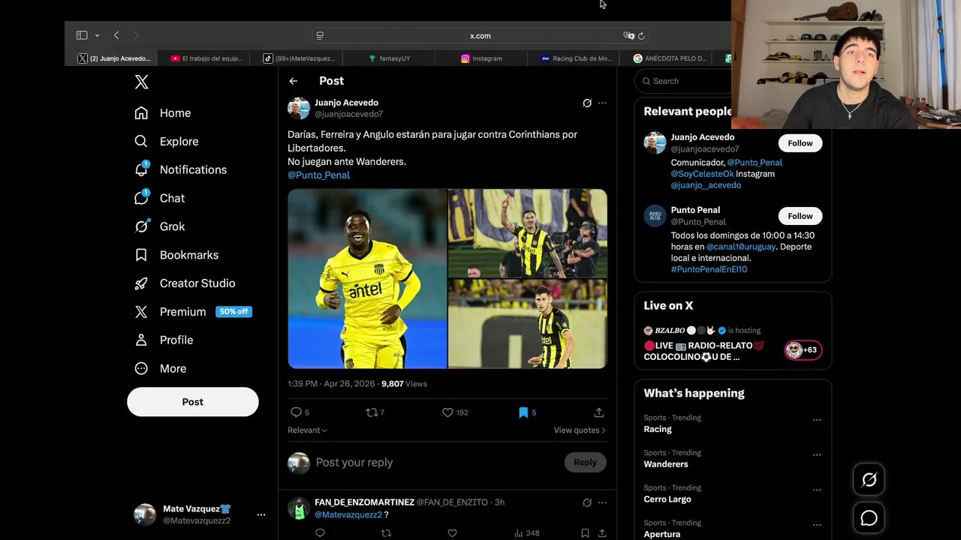Open Safari tab group dropdown arrow

tap(97, 35)
